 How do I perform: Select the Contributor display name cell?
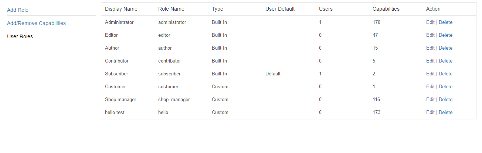117,61
